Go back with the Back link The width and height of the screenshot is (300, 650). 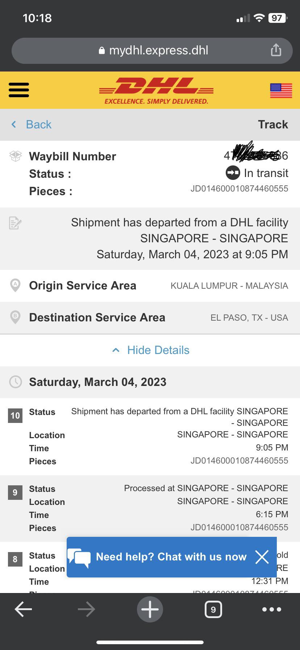coord(32,124)
